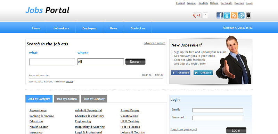This screenshot has width=278, height=134.
Task: Browse Accountancy jobs category
Action: (38, 110)
